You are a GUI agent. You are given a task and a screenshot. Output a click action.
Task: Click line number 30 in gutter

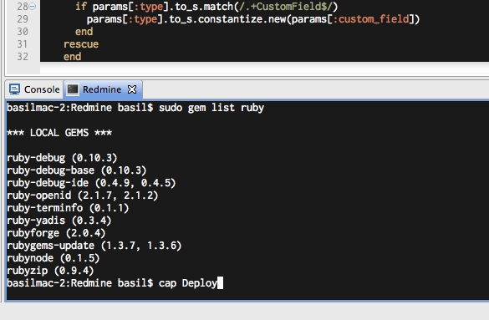[23, 32]
